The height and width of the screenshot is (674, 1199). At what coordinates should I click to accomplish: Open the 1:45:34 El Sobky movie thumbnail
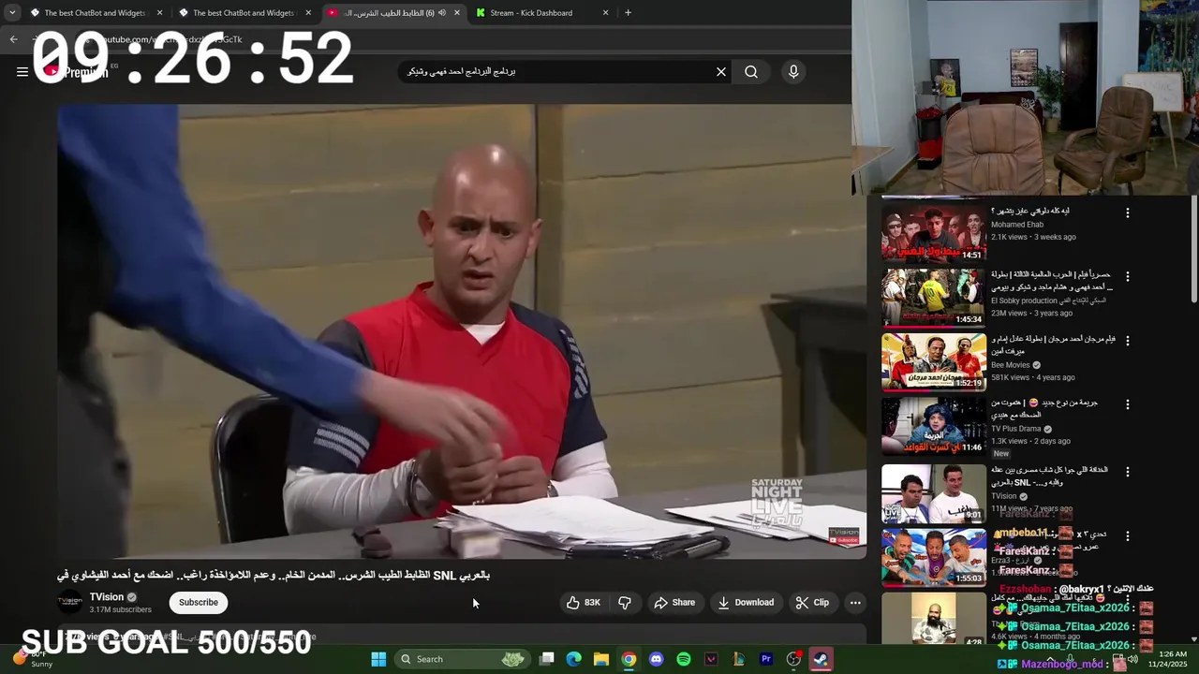click(934, 298)
